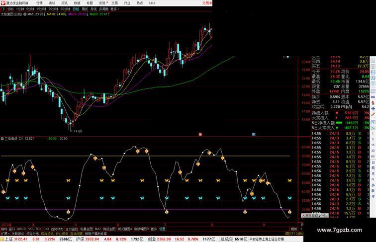
Task: Open the 行业资讯 tab
Action: point(62,234)
